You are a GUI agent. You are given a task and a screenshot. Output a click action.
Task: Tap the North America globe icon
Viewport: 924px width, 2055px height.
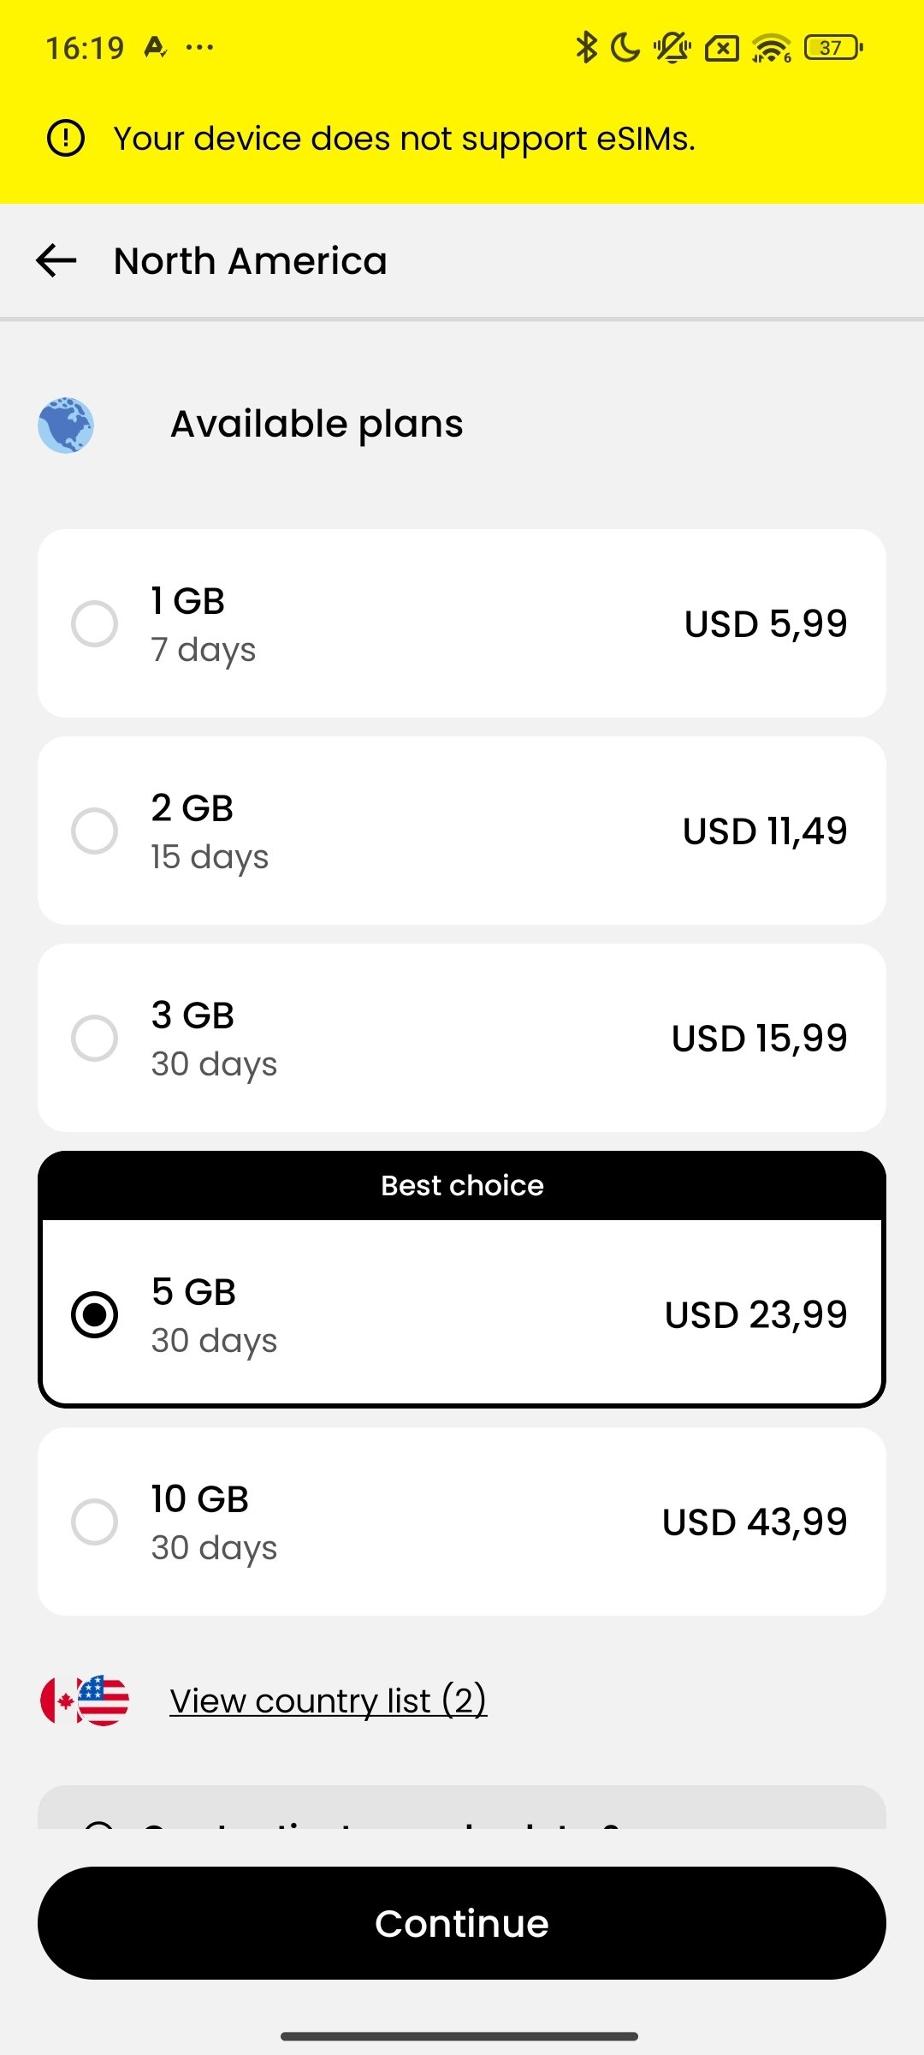click(x=66, y=425)
